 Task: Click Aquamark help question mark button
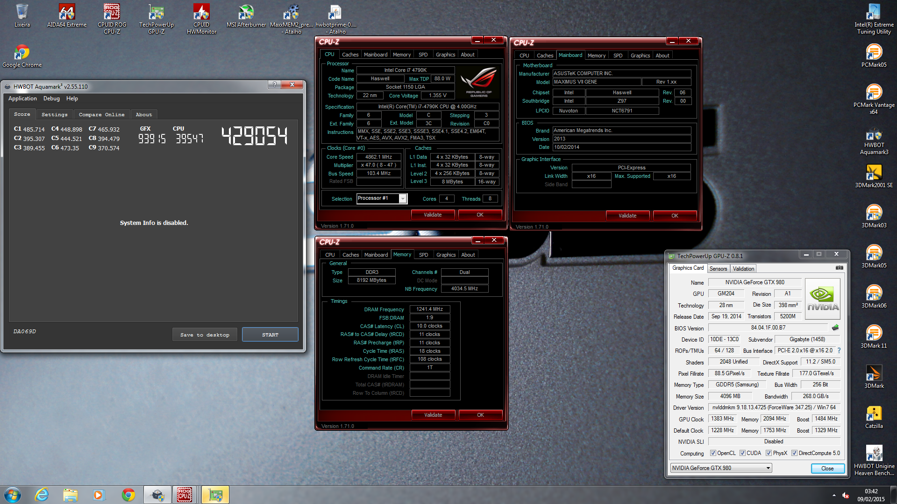(274, 84)
